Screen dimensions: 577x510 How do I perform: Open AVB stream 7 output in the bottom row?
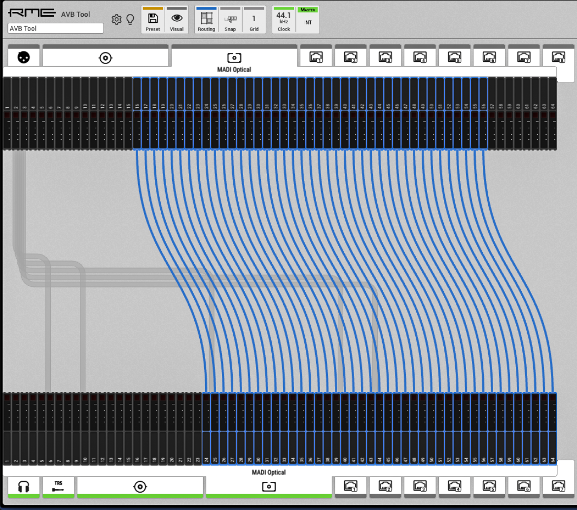click(x=559, y=487)
